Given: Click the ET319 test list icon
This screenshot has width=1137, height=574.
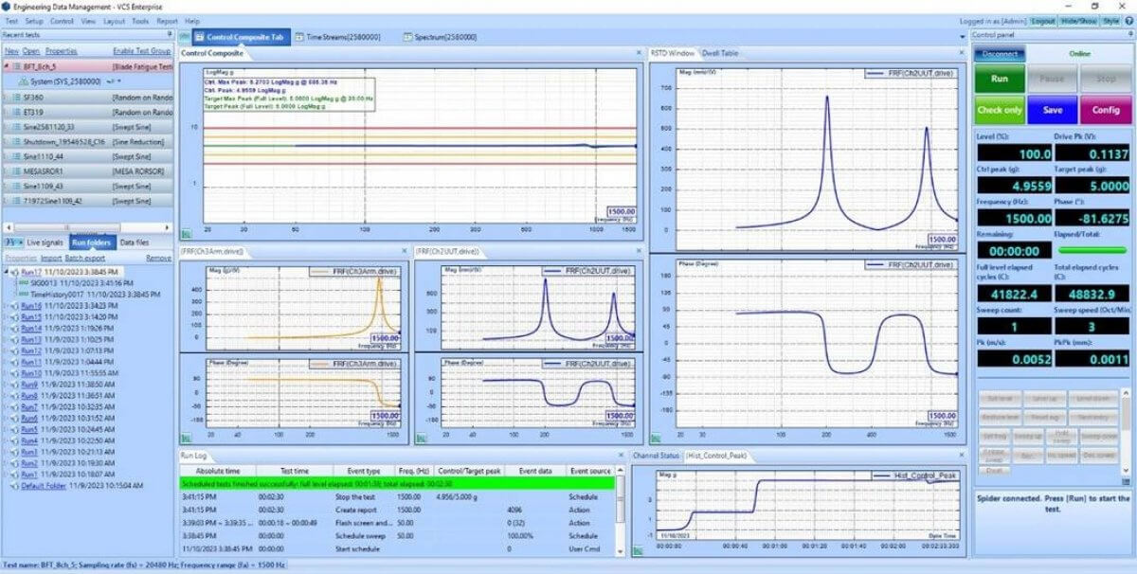Looking at the screenshot, I should pyautogui.click(x=16, y=112).
